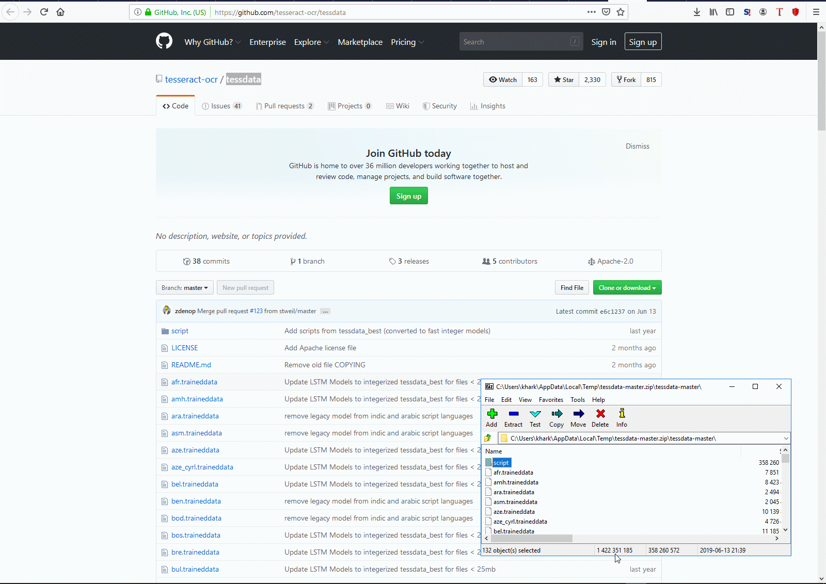Open page actions three-dot menu in address bar

[x=592, y=12]
